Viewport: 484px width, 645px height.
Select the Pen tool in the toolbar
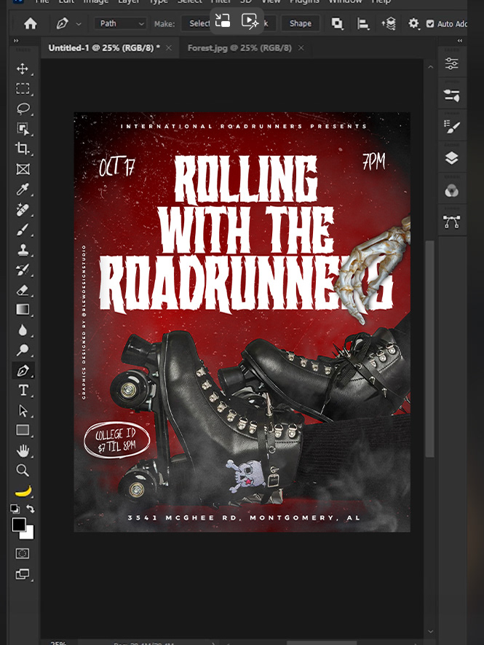click(23, 370)
